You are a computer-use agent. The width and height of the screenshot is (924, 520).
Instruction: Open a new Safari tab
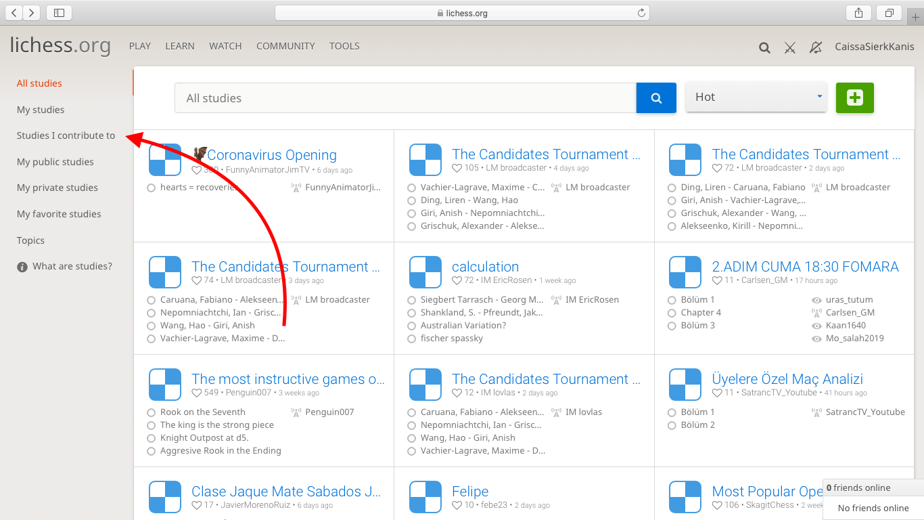[915, 17]
